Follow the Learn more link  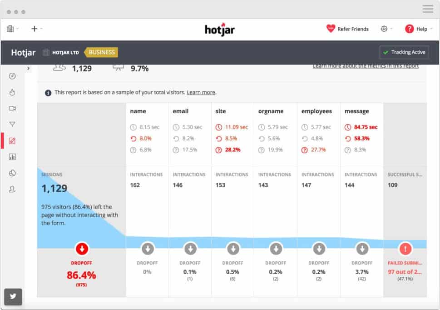click(x=201, y=92)
